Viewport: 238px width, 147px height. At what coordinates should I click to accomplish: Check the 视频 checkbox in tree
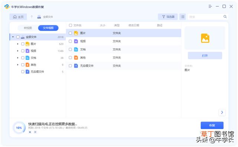tap(23, 51)
